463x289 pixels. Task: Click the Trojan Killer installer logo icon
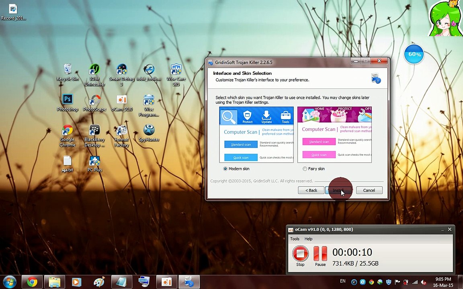pos(376,79)
